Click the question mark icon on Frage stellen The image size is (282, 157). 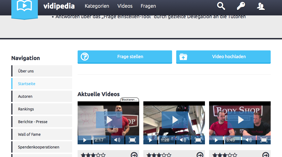click(85, 57)
